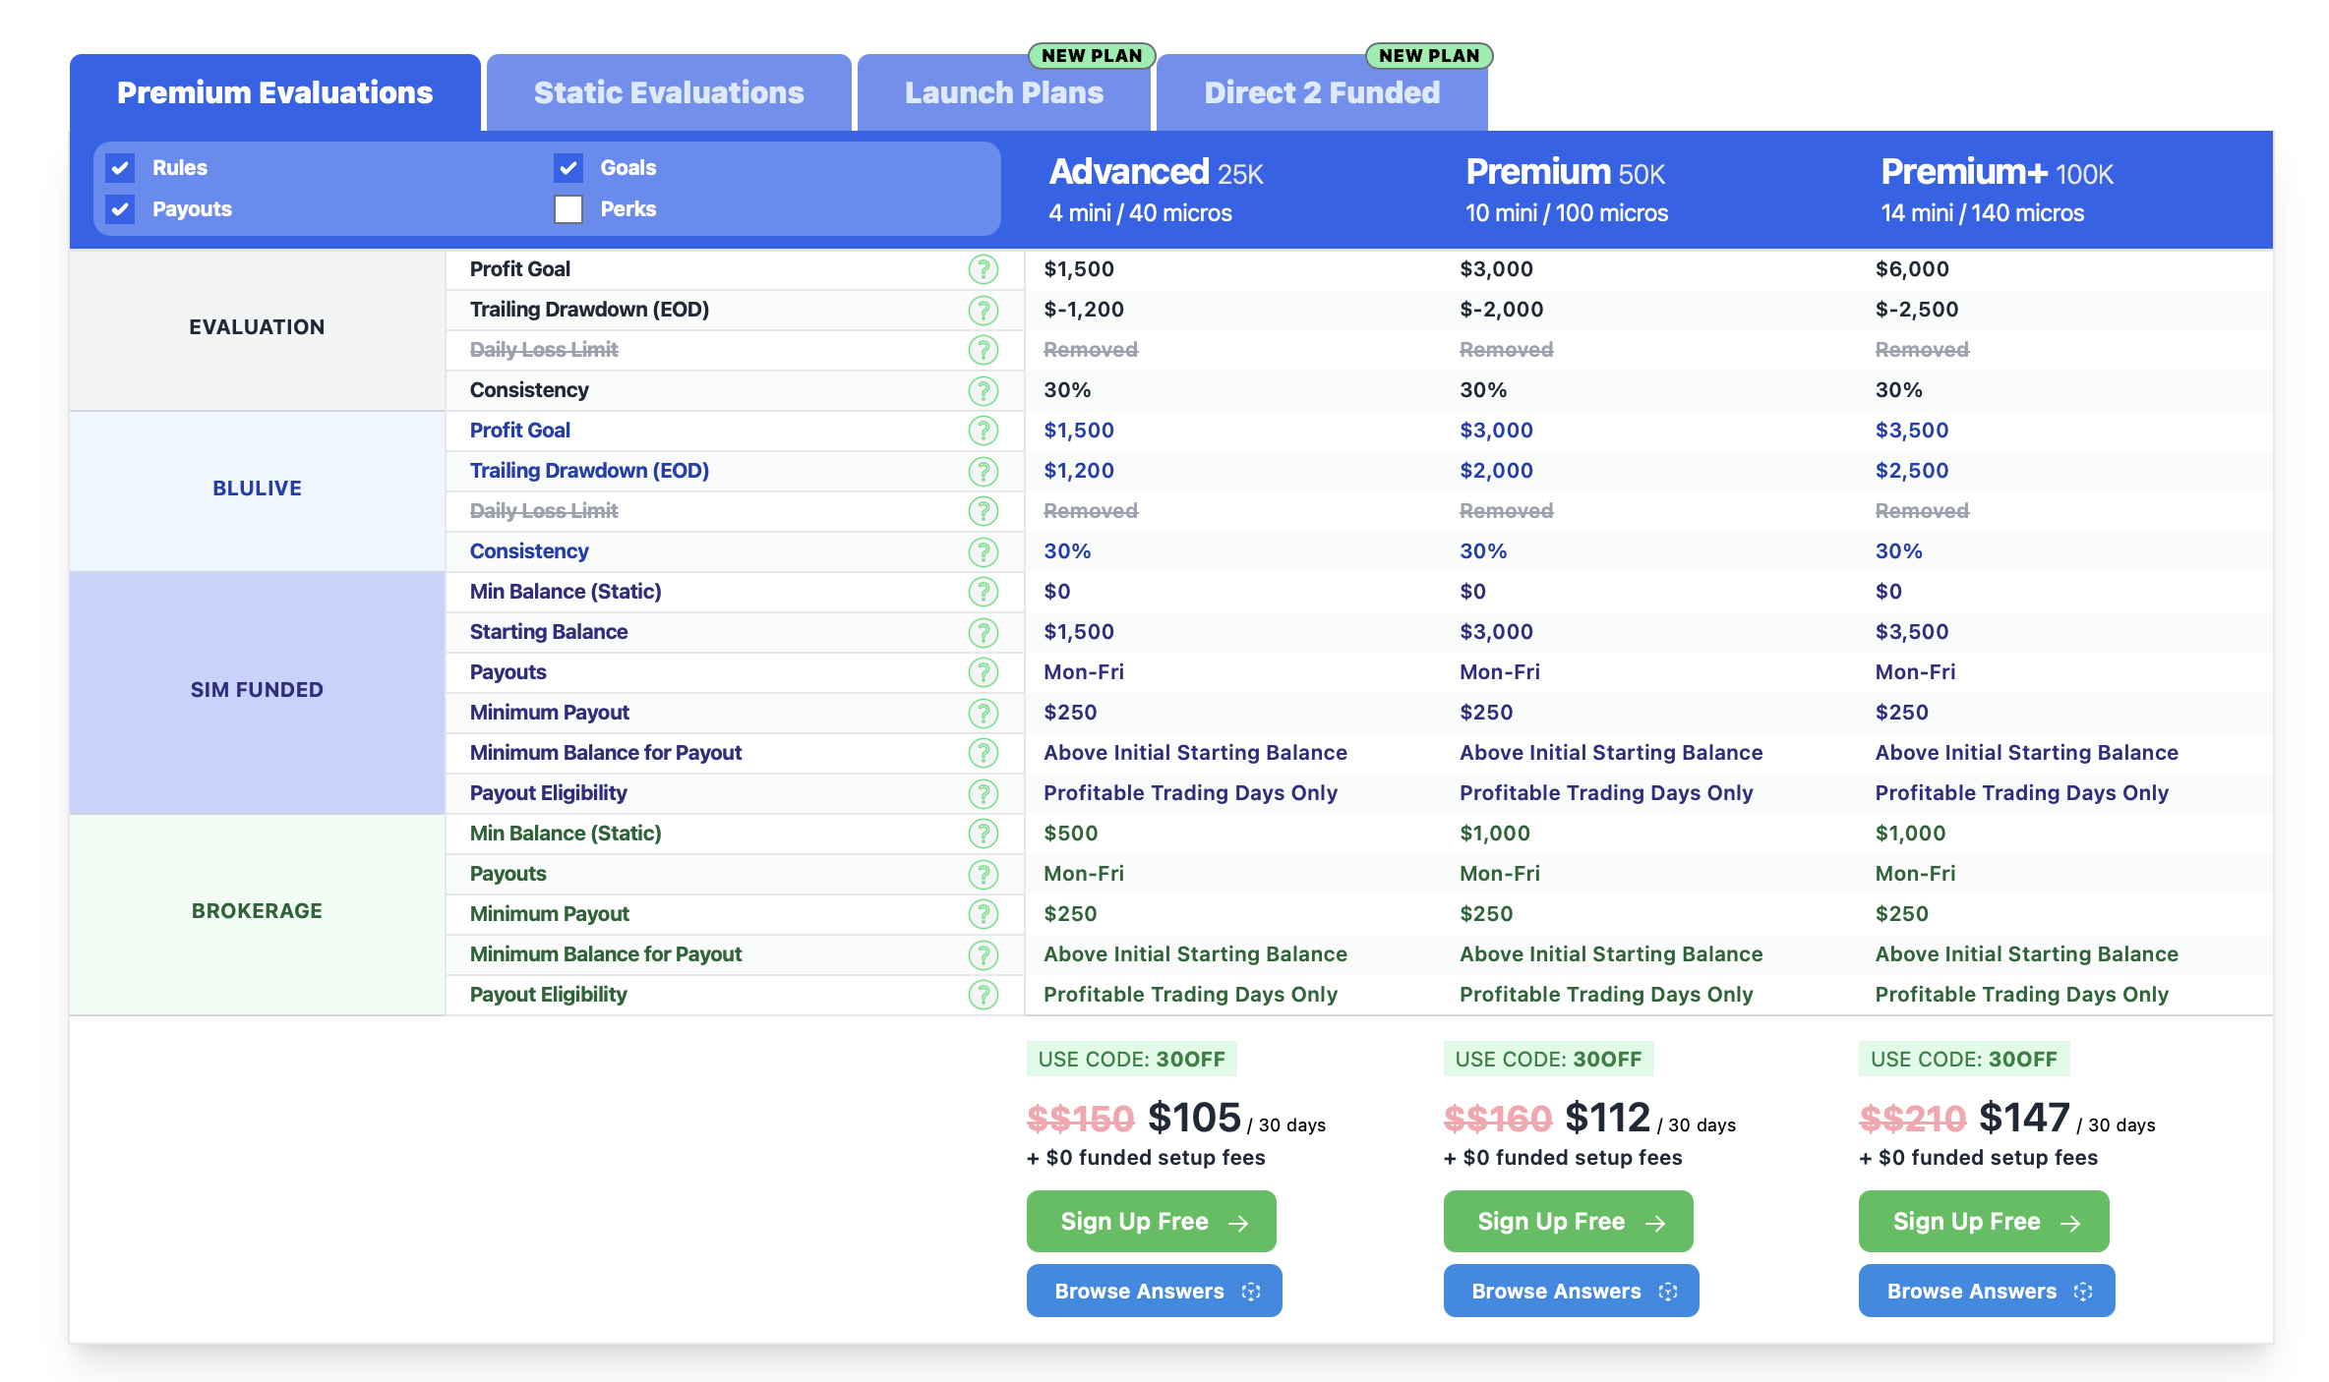Open Browse Answers for the Premium 50K plan

click(x=1569, y=1291)
